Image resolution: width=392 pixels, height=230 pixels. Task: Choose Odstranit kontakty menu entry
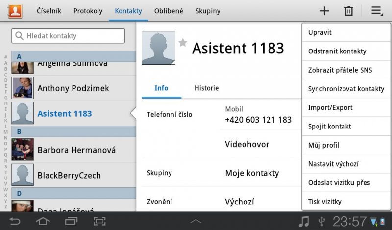point(346,51)
